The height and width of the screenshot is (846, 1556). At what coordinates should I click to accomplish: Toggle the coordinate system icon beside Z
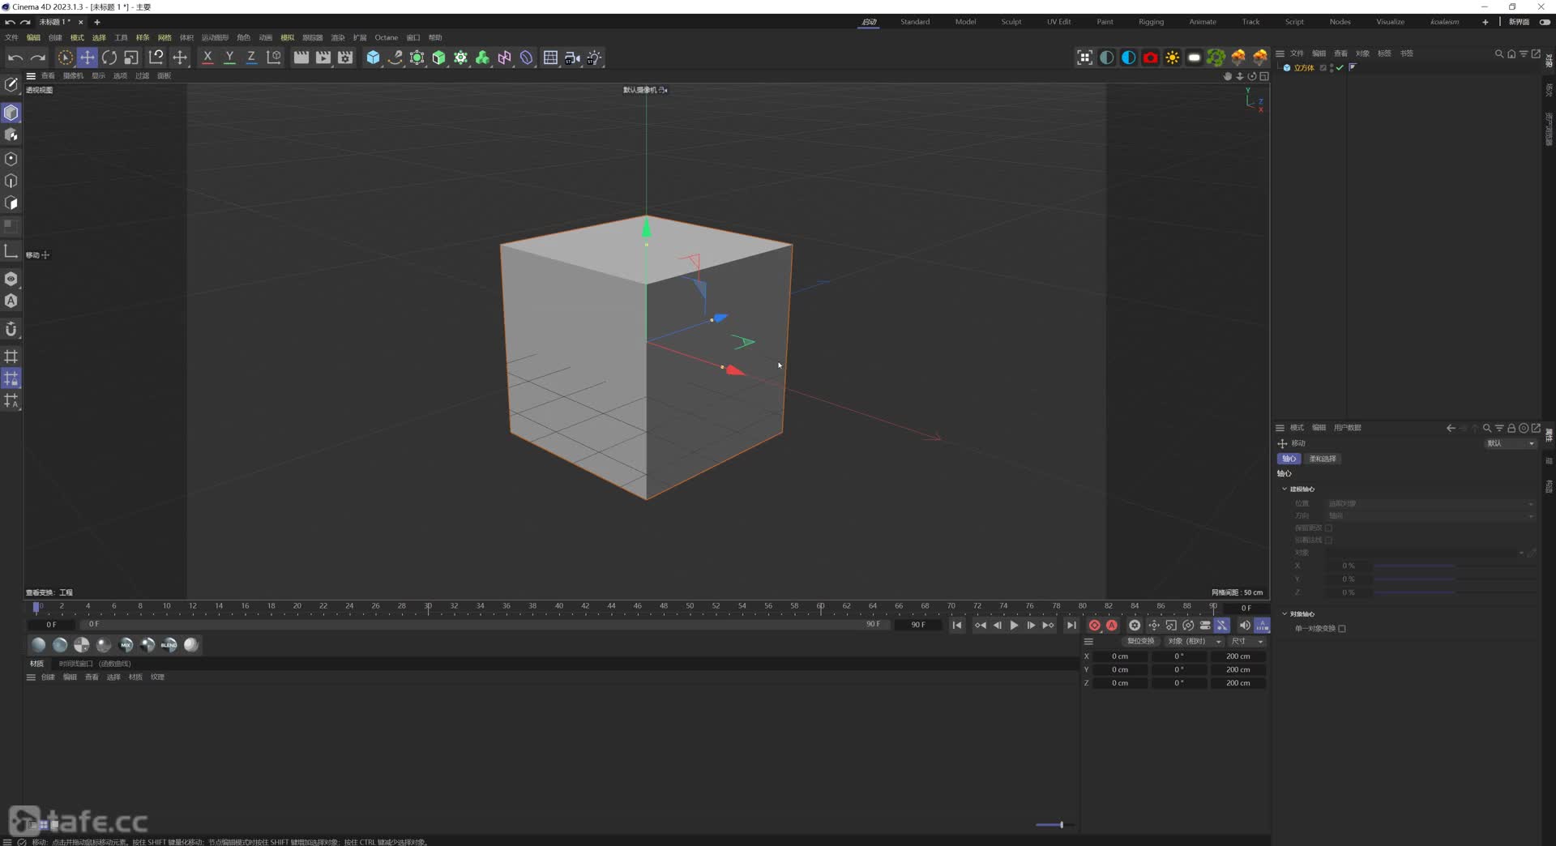(x=274, y=58)
